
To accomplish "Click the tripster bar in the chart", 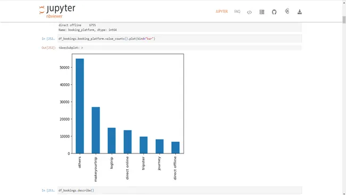I will (x=144, y=145).
